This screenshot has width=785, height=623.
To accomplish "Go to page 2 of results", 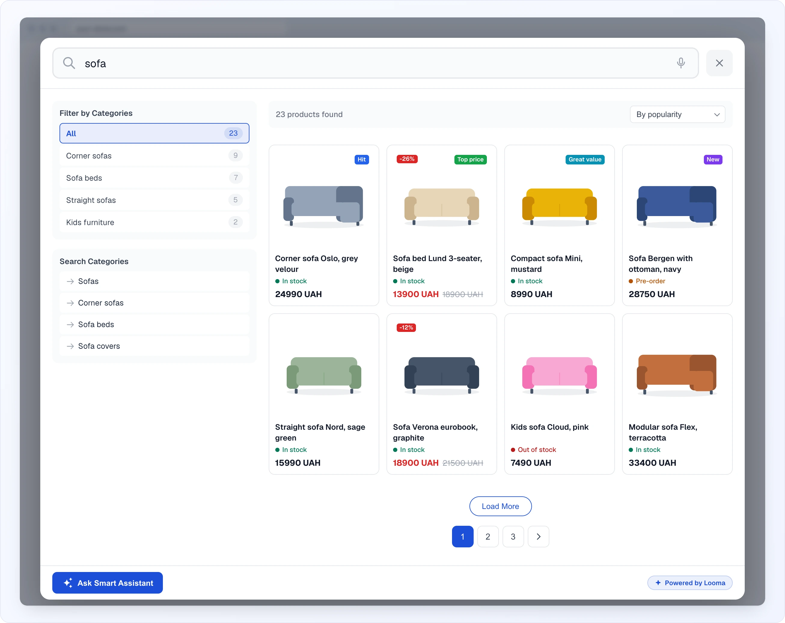I will [487, 537].
